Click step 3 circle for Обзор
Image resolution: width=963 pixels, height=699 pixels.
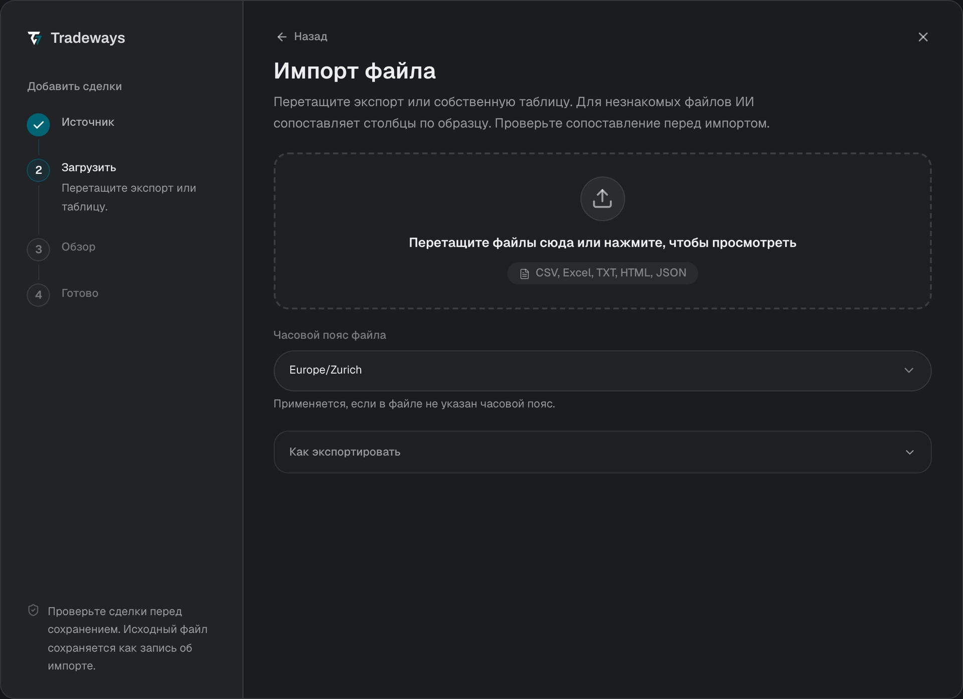click(x=38, y=249)
